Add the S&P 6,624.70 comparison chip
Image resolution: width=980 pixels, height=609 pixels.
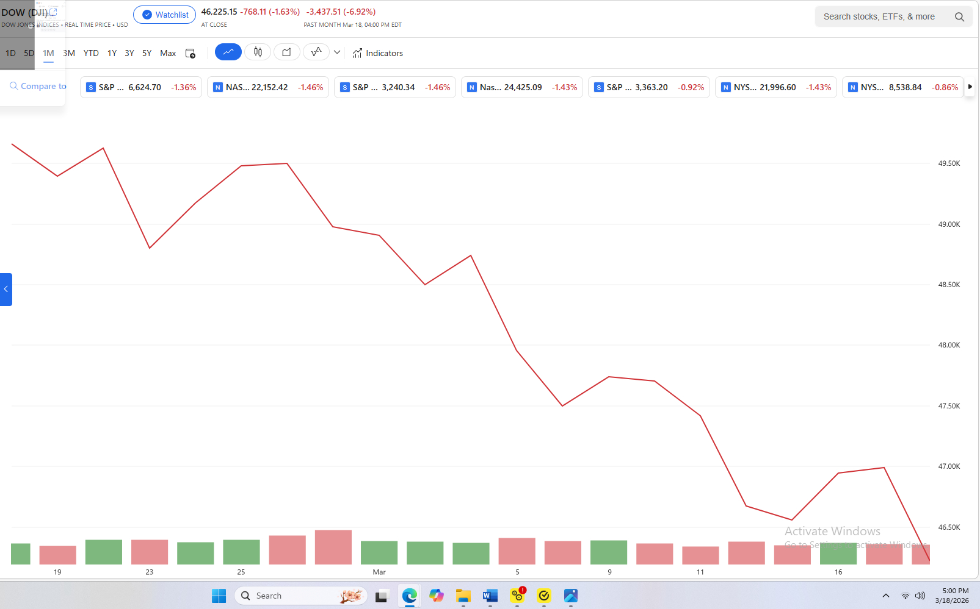[x=141, y=87]
